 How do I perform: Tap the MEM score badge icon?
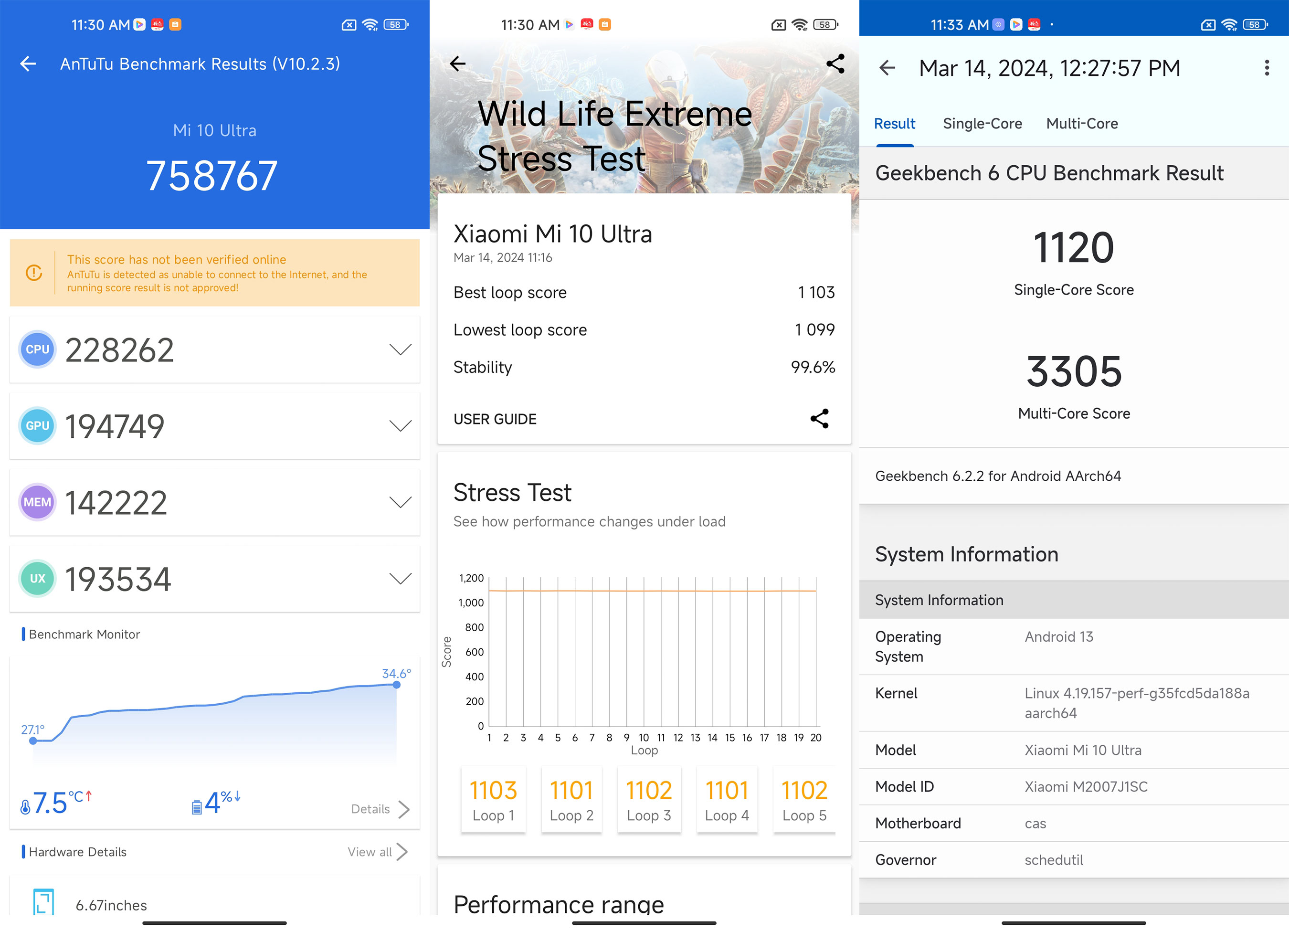point(38,502)
